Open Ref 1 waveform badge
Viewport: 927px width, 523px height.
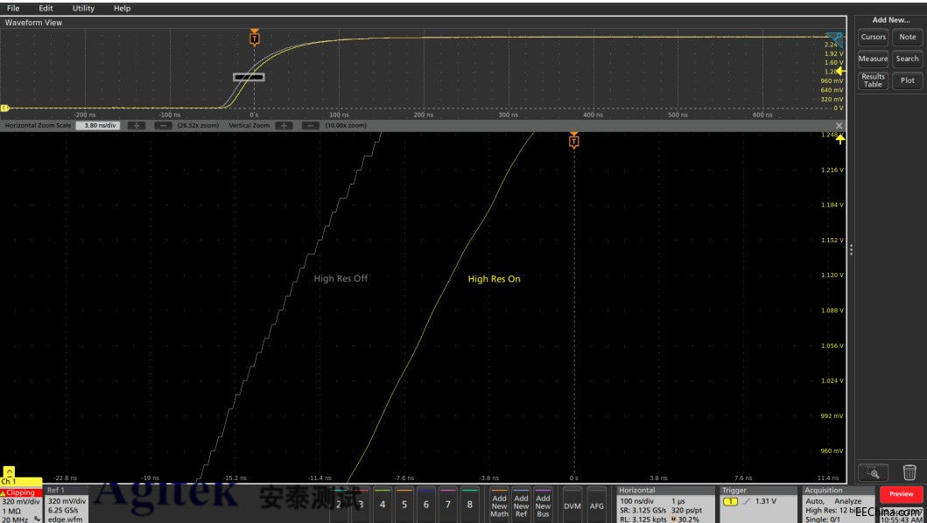[x=67, y=504]
